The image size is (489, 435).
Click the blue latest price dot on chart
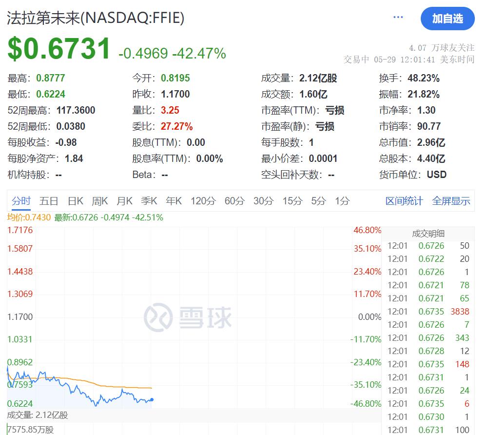tap(152, 399)
